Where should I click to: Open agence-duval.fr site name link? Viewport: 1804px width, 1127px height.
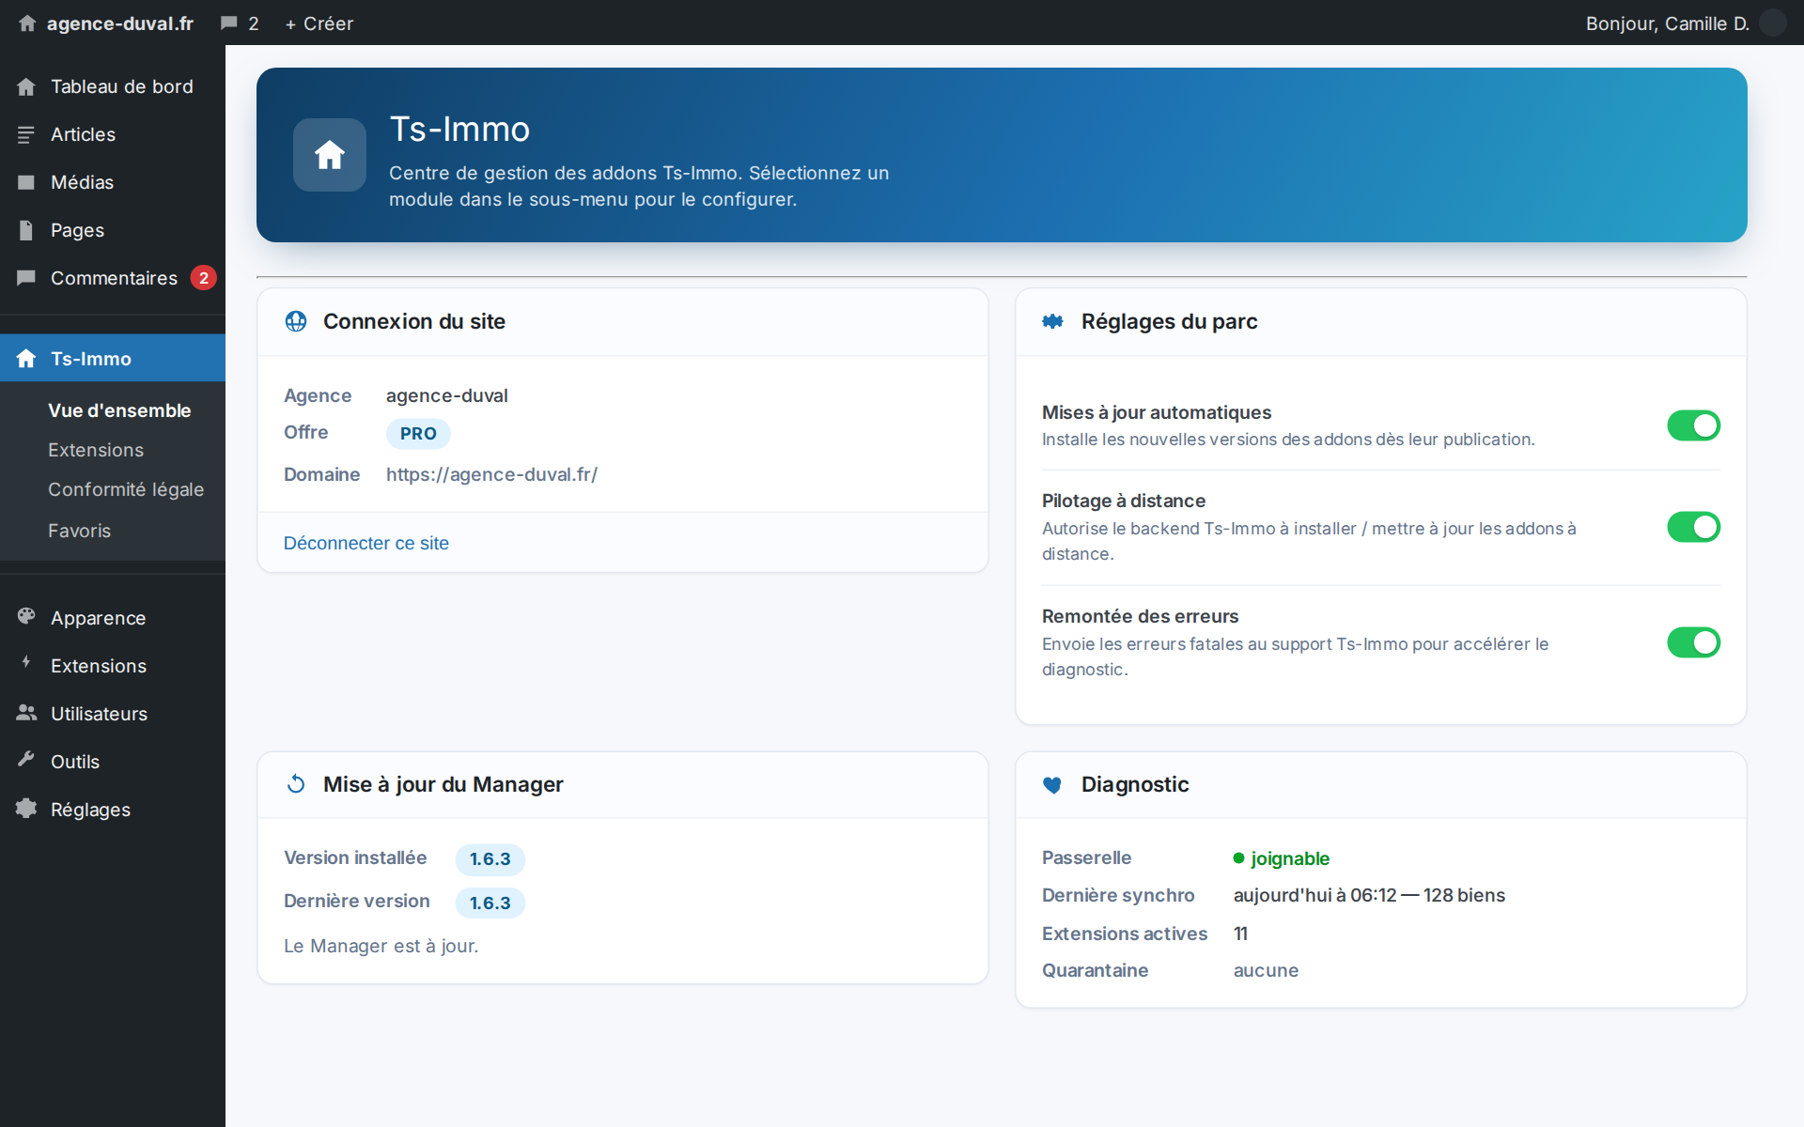tap(120, 23)
